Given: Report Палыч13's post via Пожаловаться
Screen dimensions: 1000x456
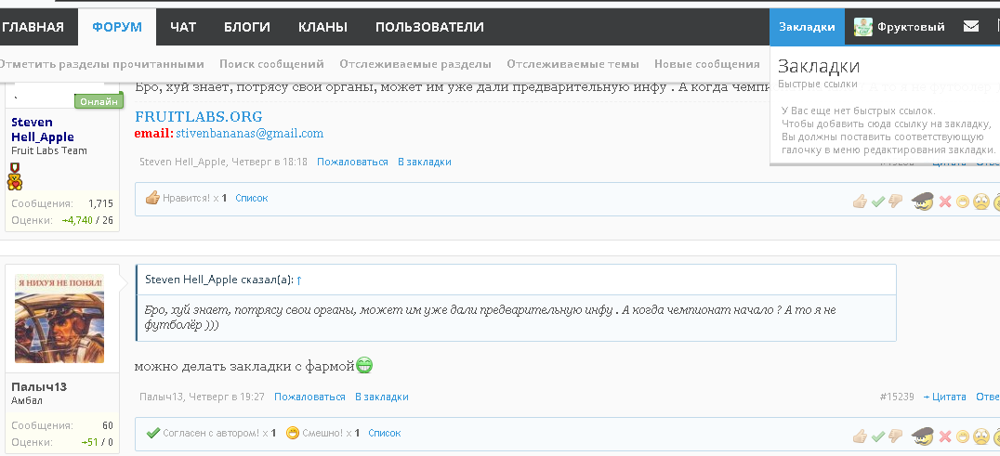Looking at the screenshot, I should click(309, 397).
